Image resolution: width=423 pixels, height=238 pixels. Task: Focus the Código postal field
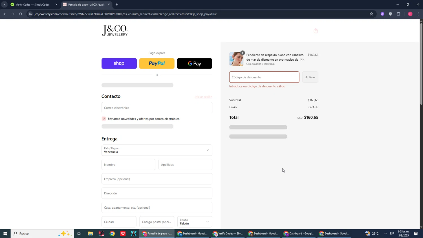157,222
